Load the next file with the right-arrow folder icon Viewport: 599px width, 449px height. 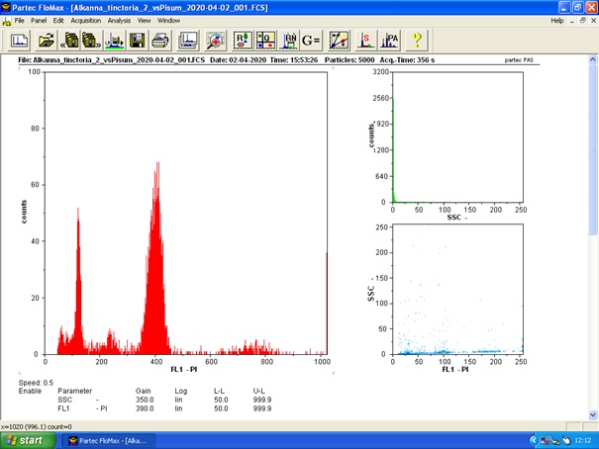(92, 41)
